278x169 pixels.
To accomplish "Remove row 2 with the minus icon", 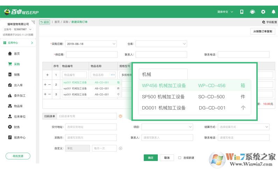I will tap(50, 85).
